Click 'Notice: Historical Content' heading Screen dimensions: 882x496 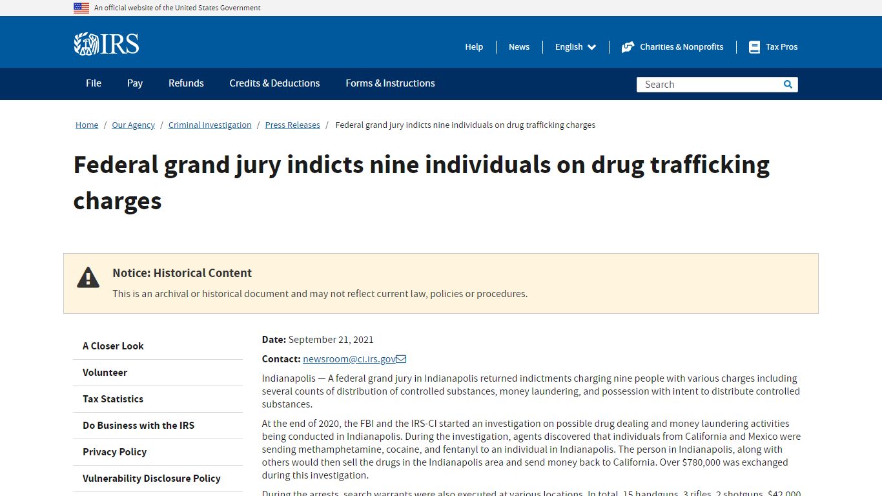(182, 273)
